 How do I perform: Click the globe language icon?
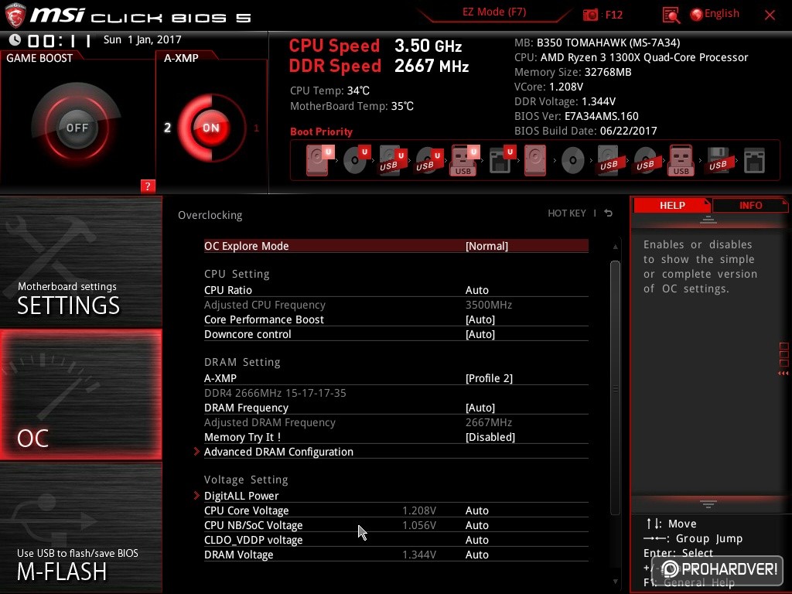(x=696, y=15)
